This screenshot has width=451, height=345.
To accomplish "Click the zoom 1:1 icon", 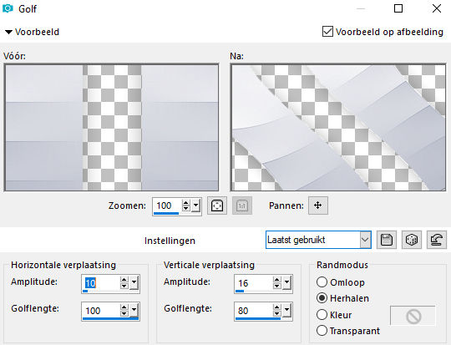I will click(242, 205).
